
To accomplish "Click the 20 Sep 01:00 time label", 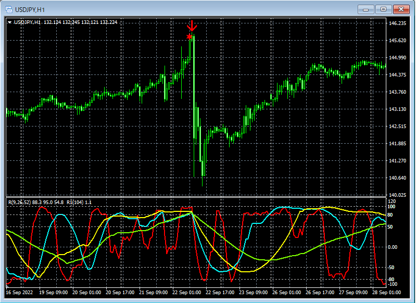I will 86,293.
